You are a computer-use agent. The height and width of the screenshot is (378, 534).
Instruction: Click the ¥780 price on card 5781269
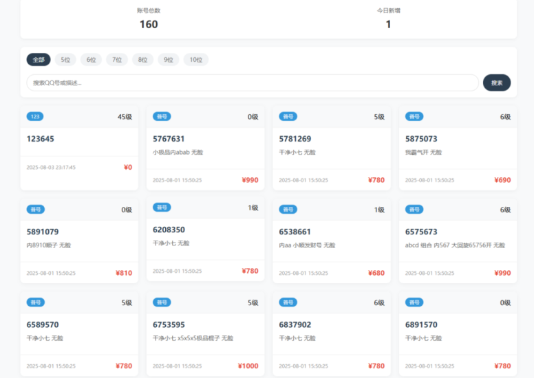click(x=376, y=180)
